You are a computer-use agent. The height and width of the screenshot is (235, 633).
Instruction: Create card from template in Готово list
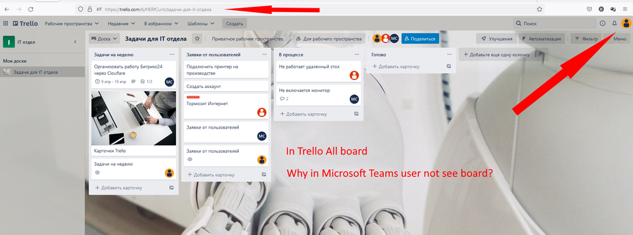tap(449, 67)
